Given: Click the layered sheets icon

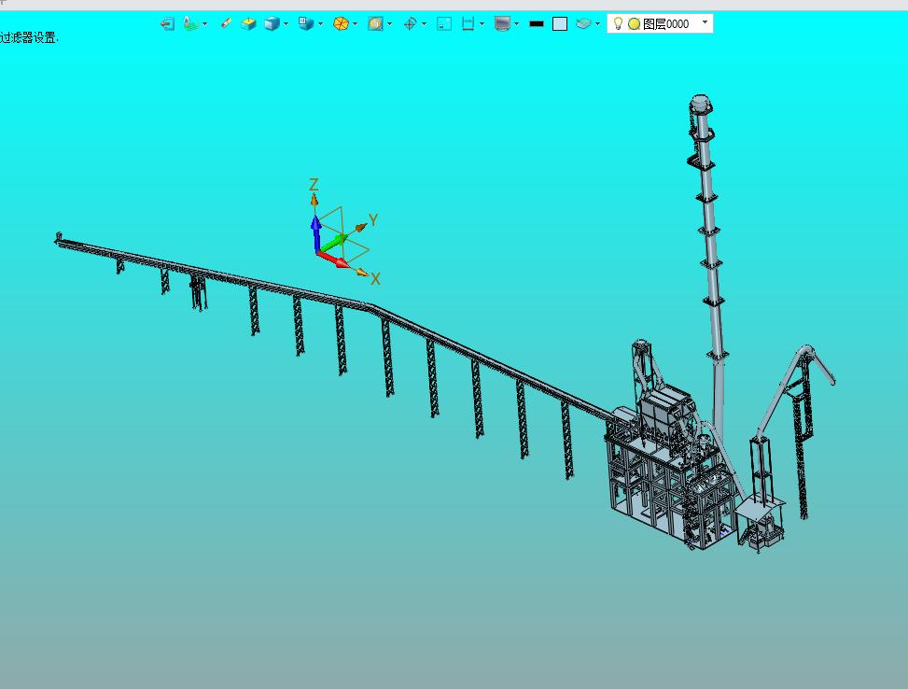Looking at the screenshot, I should (x=584, y=23).
